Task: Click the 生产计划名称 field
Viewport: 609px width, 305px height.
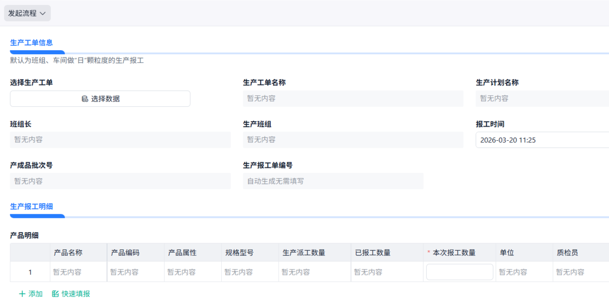Action: coord(541,99)
